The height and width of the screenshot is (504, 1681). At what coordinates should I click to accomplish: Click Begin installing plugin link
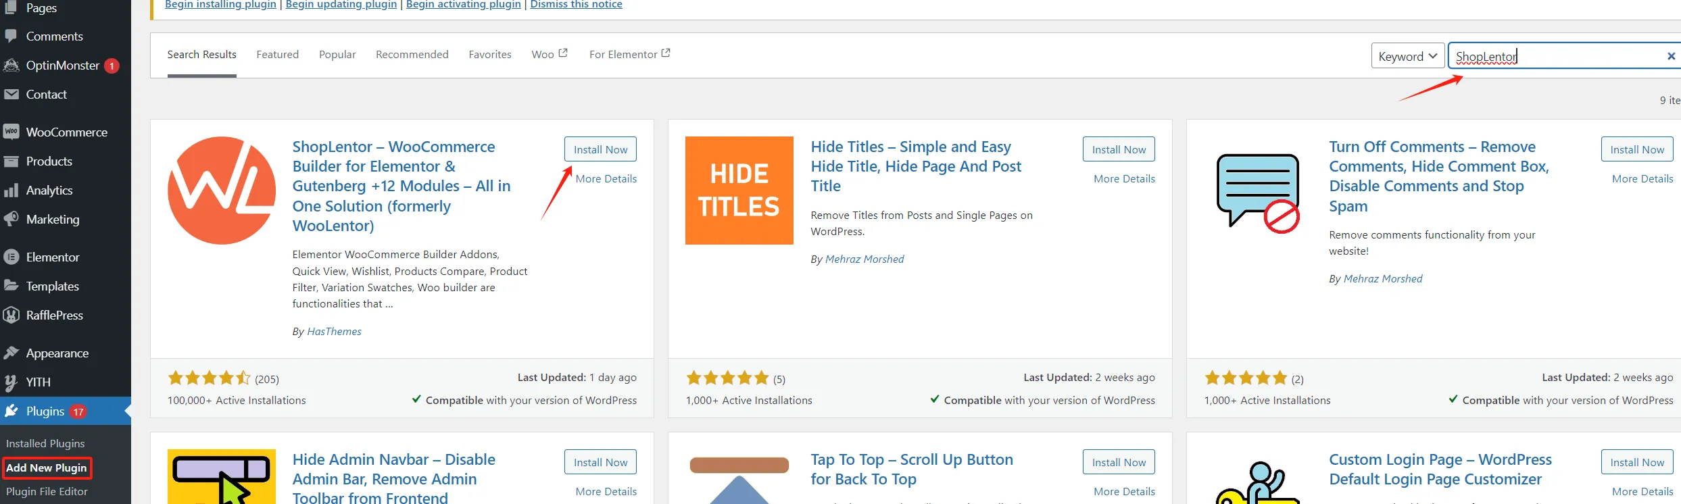click(220, 5)
